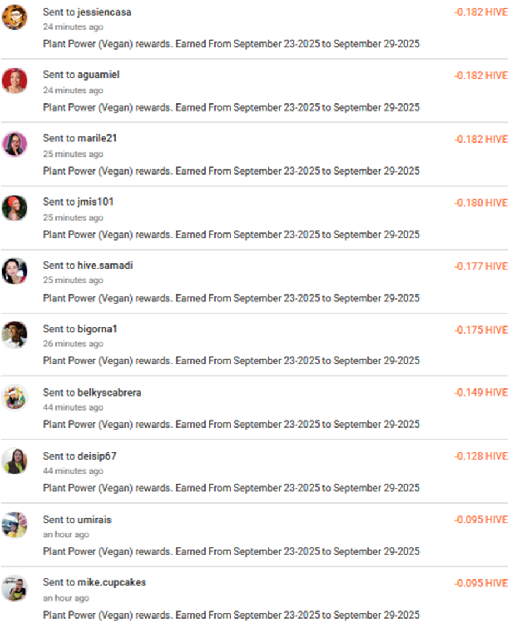Screen dimensions: 517x625
Task: Click belkyscabrera's profile avatar
Action: click(15, 398)
